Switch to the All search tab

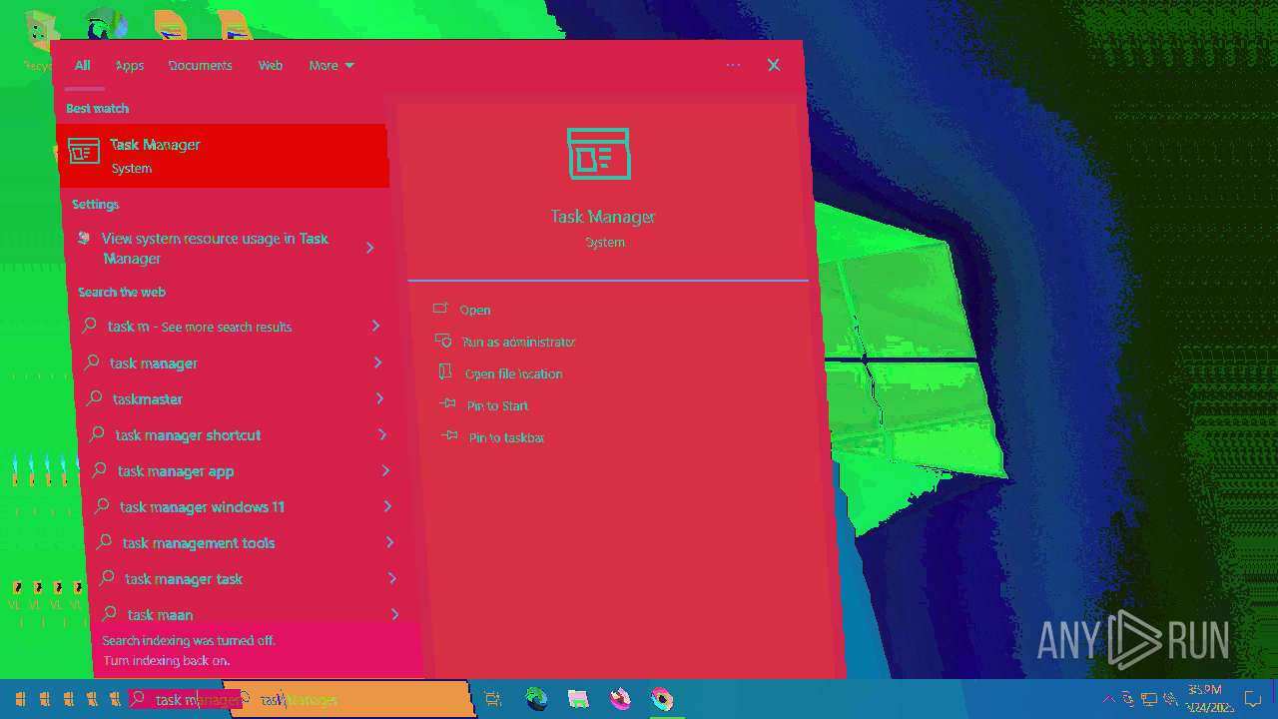(82, 66)
